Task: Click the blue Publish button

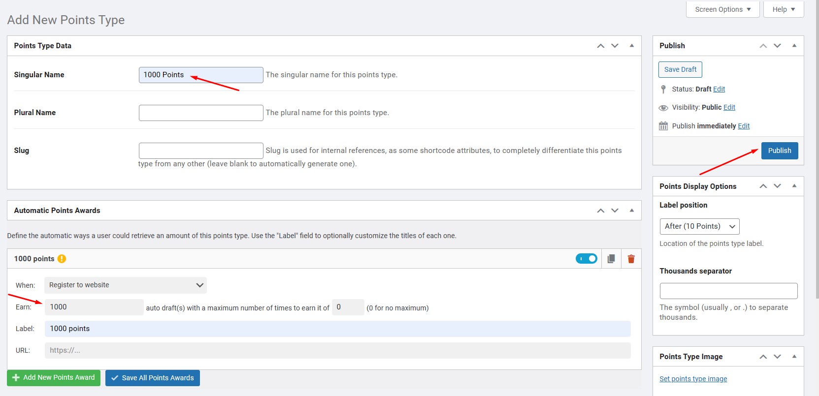Action: (780, 151)
